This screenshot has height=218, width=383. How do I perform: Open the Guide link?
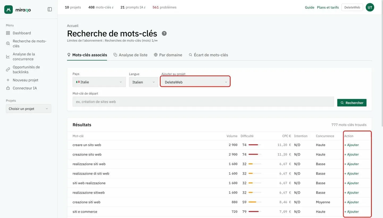[310, 7]
